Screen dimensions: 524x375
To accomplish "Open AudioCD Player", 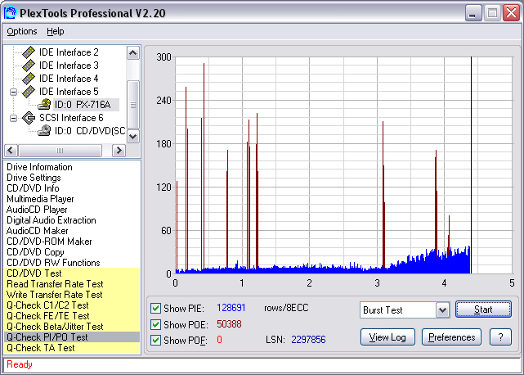I will tap(37, 210).
